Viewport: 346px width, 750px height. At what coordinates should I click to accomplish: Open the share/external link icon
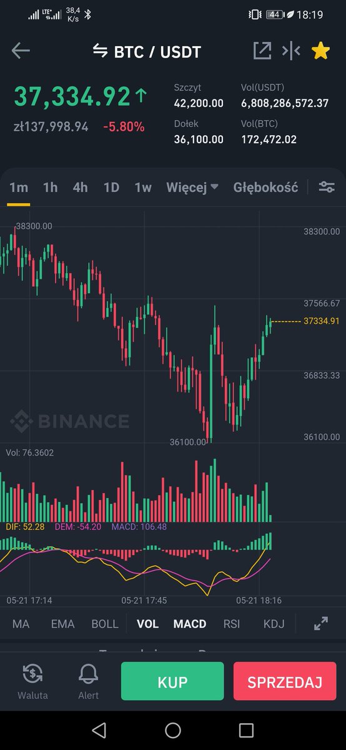262,51
